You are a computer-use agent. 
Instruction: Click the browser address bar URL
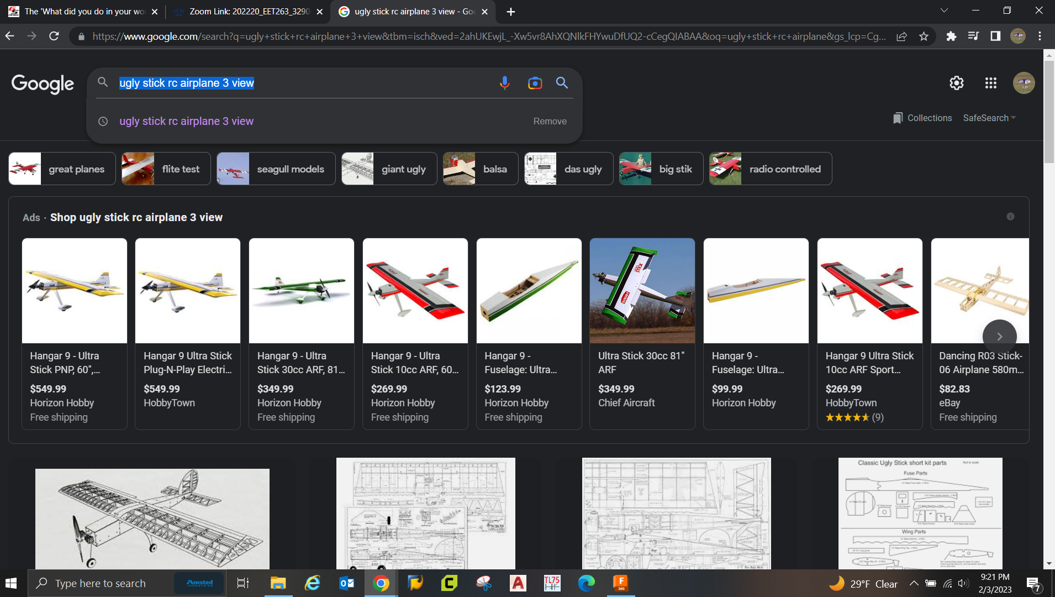pyautogui.click(x=489, y=36)
